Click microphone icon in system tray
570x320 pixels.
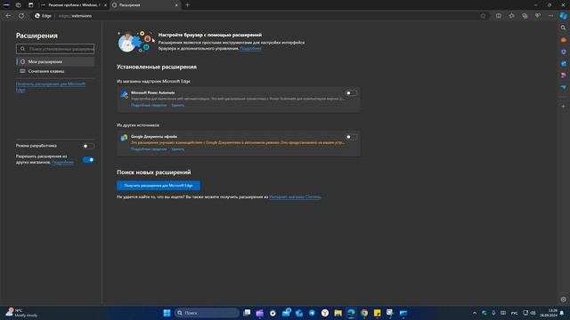pos(493,313)
